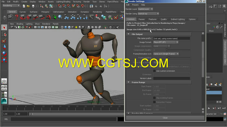Open the Polygons shelf tab

coord(45,12)
